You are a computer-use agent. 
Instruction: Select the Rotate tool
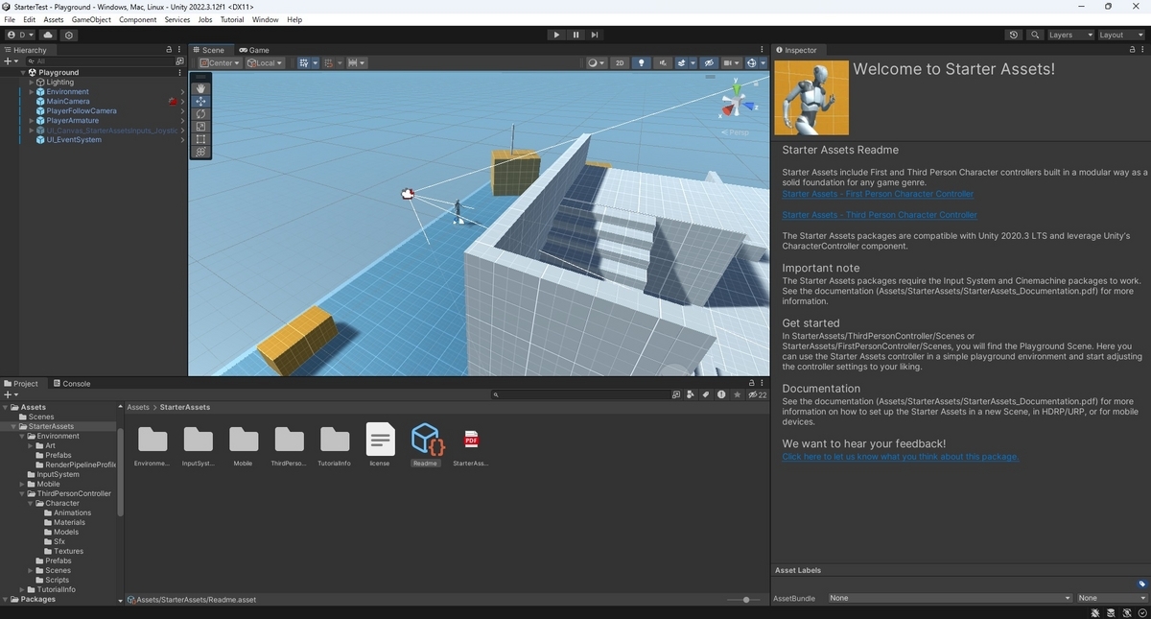click(x=200, y=113)
